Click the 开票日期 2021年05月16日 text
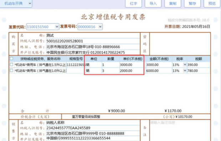The image size is (221, 141). (187, 26)
